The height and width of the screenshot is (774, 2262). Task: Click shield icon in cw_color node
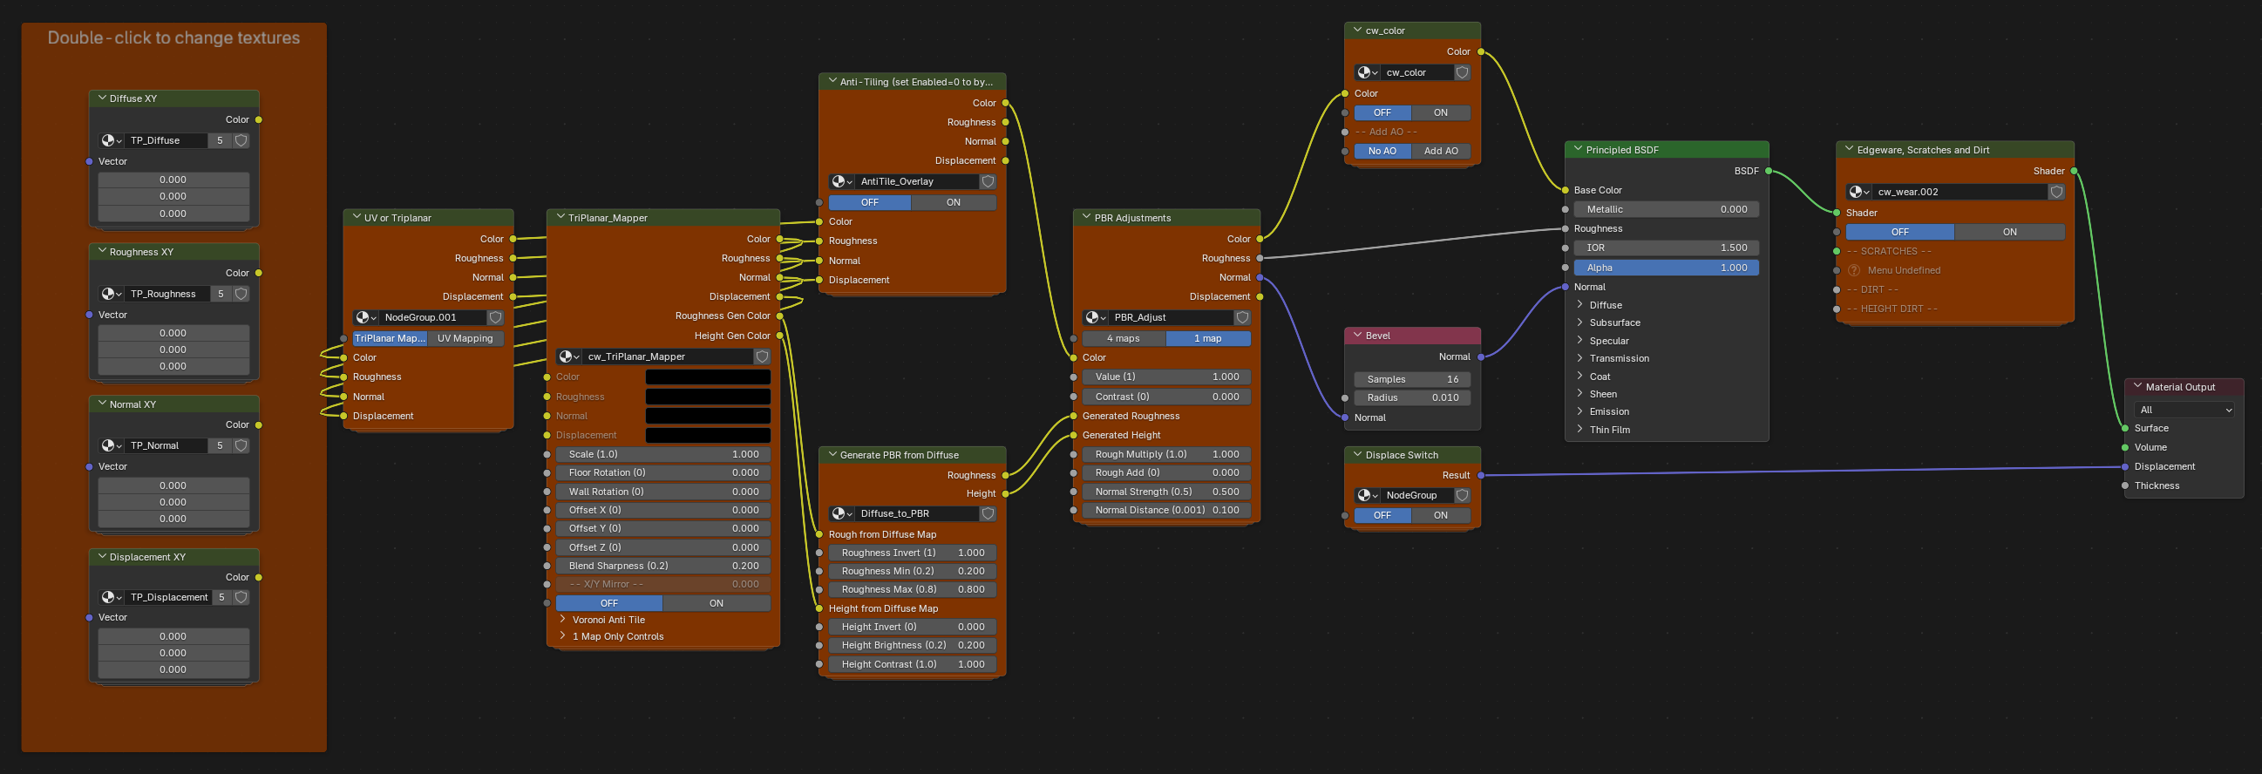coord(1462,73)
